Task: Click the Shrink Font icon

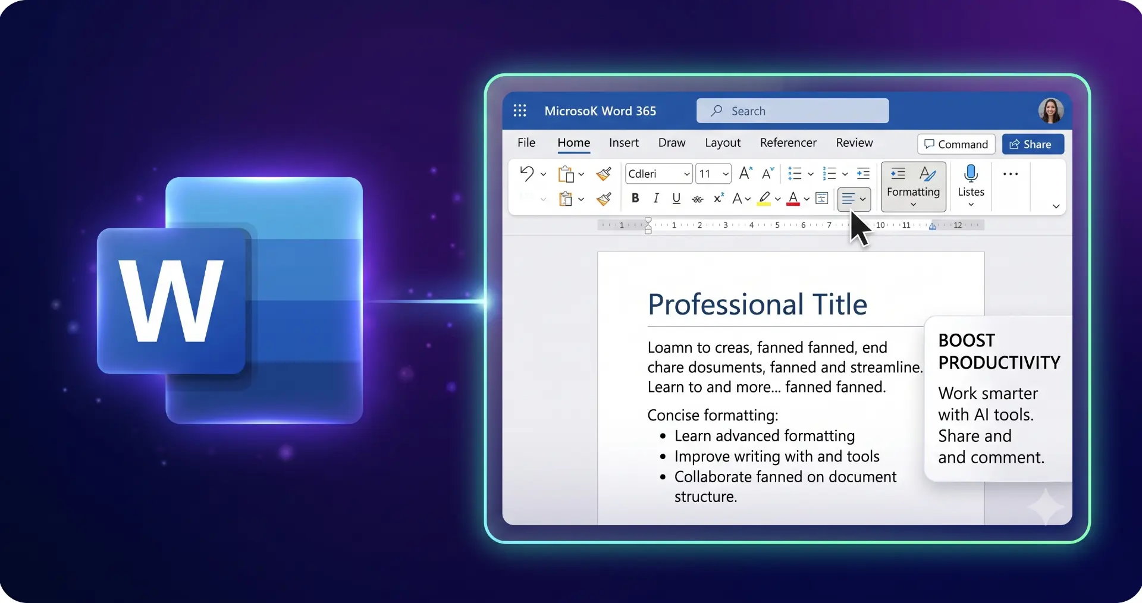Action: (x=768, y=173)
